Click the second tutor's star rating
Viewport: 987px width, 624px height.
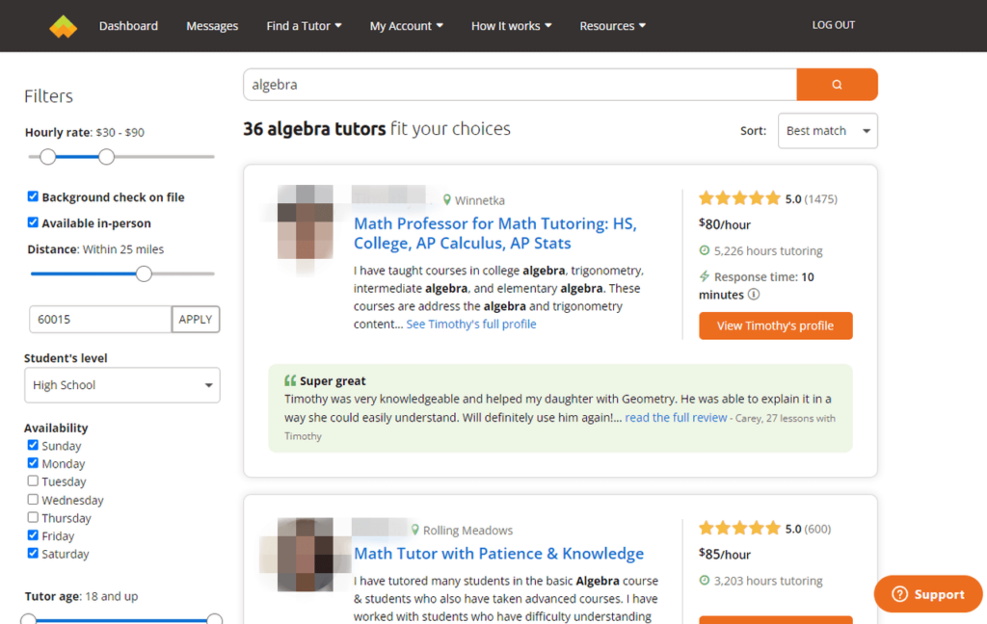click(739, 528)
